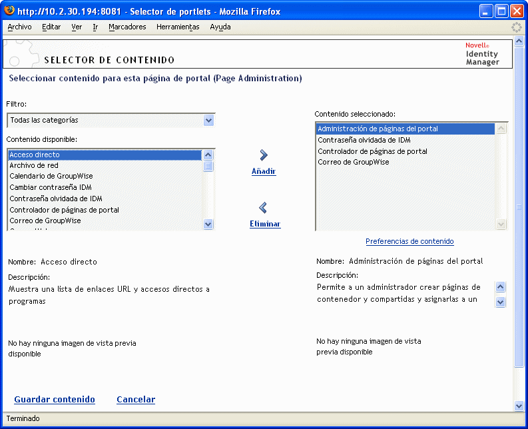The image size is (528, 429).
Task: Click the Novell Identity Manager logo
Action: [x=482, y=53]
